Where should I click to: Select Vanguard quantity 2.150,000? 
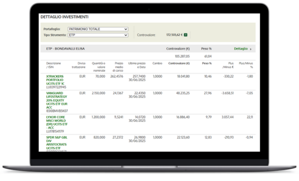[98, 93]
